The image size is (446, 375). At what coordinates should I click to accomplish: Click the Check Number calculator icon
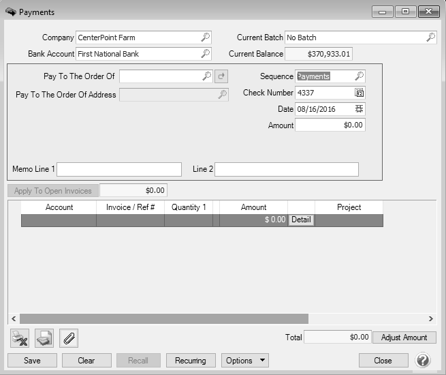(x=360, y=93)
